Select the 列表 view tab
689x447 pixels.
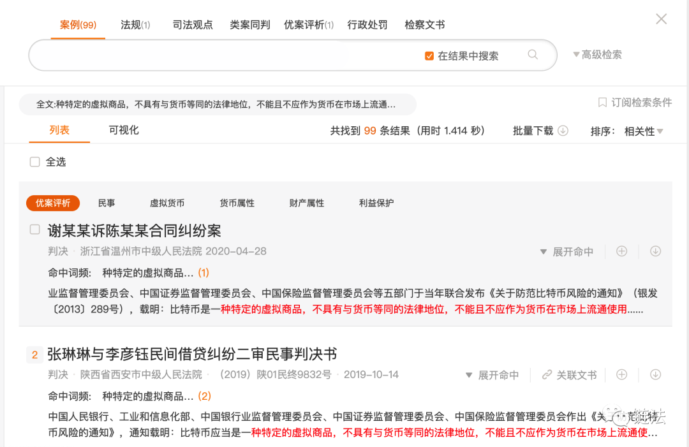point(59,130)
